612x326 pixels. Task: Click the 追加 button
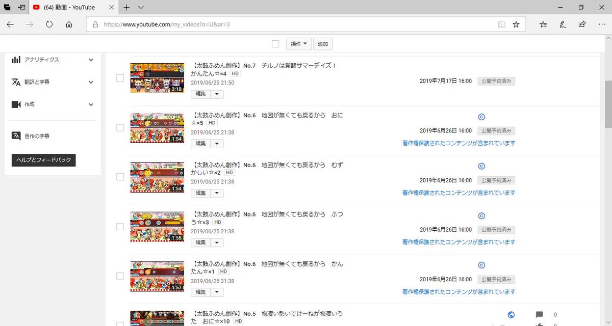pyautogui.click(x=323, y=44)
